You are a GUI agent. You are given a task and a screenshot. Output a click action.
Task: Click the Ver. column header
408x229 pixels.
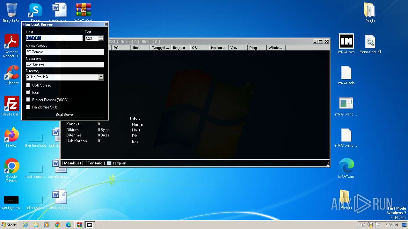click(238, 48)
